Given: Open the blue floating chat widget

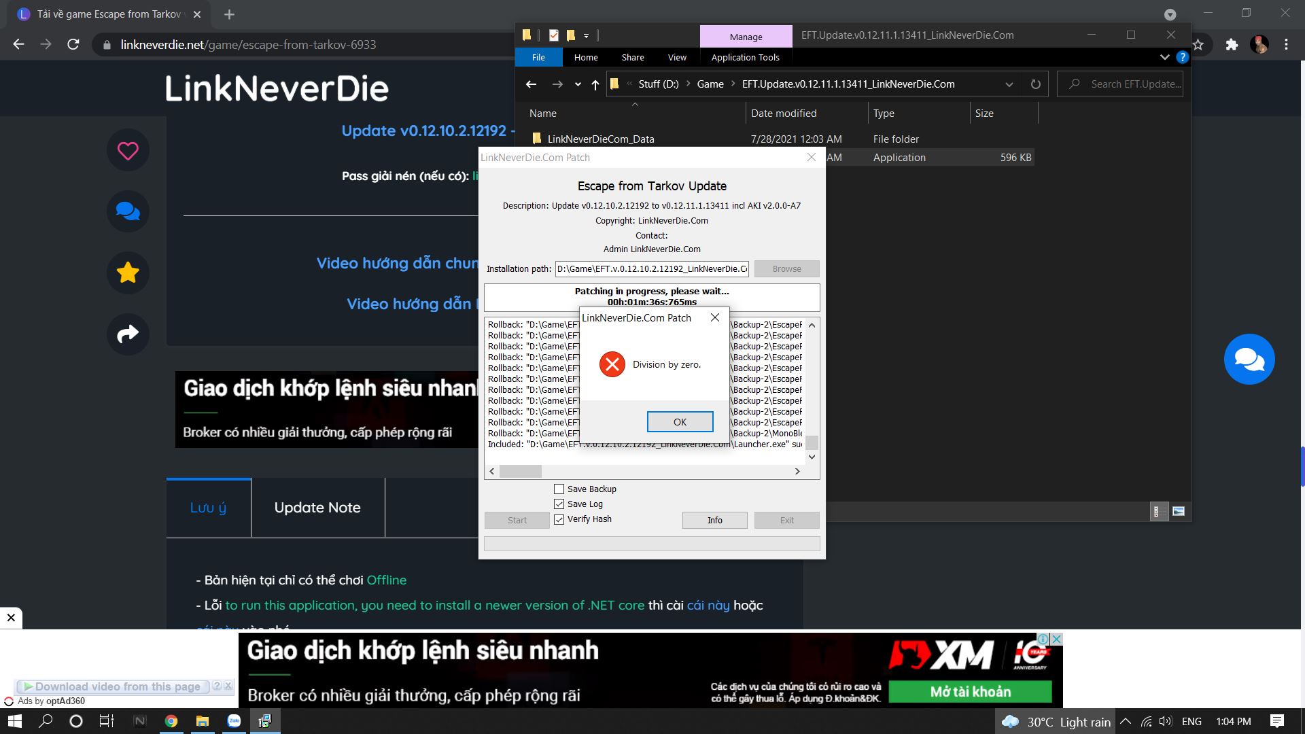Looking at the screenshot, I should point(1249,360).
